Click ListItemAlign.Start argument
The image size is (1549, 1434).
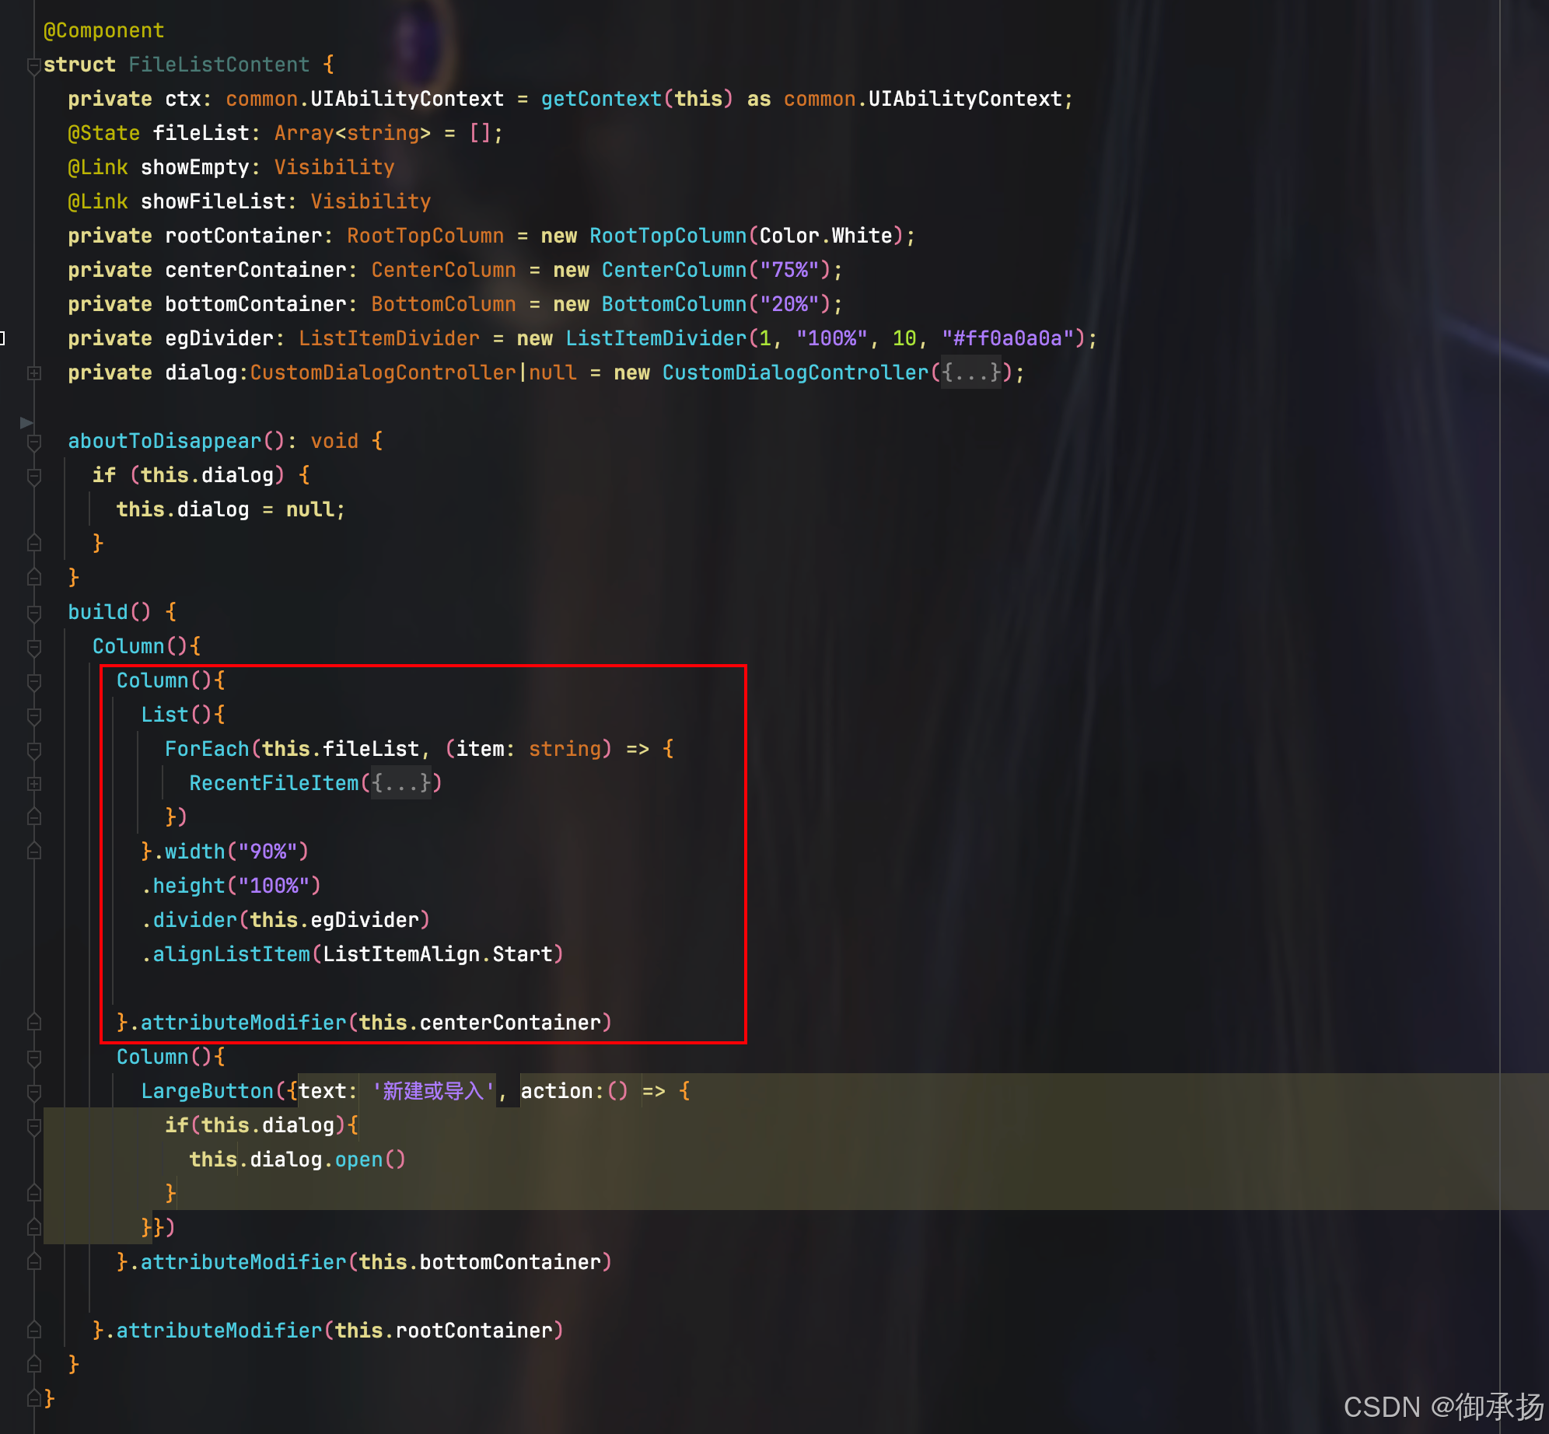coord(438,954)
